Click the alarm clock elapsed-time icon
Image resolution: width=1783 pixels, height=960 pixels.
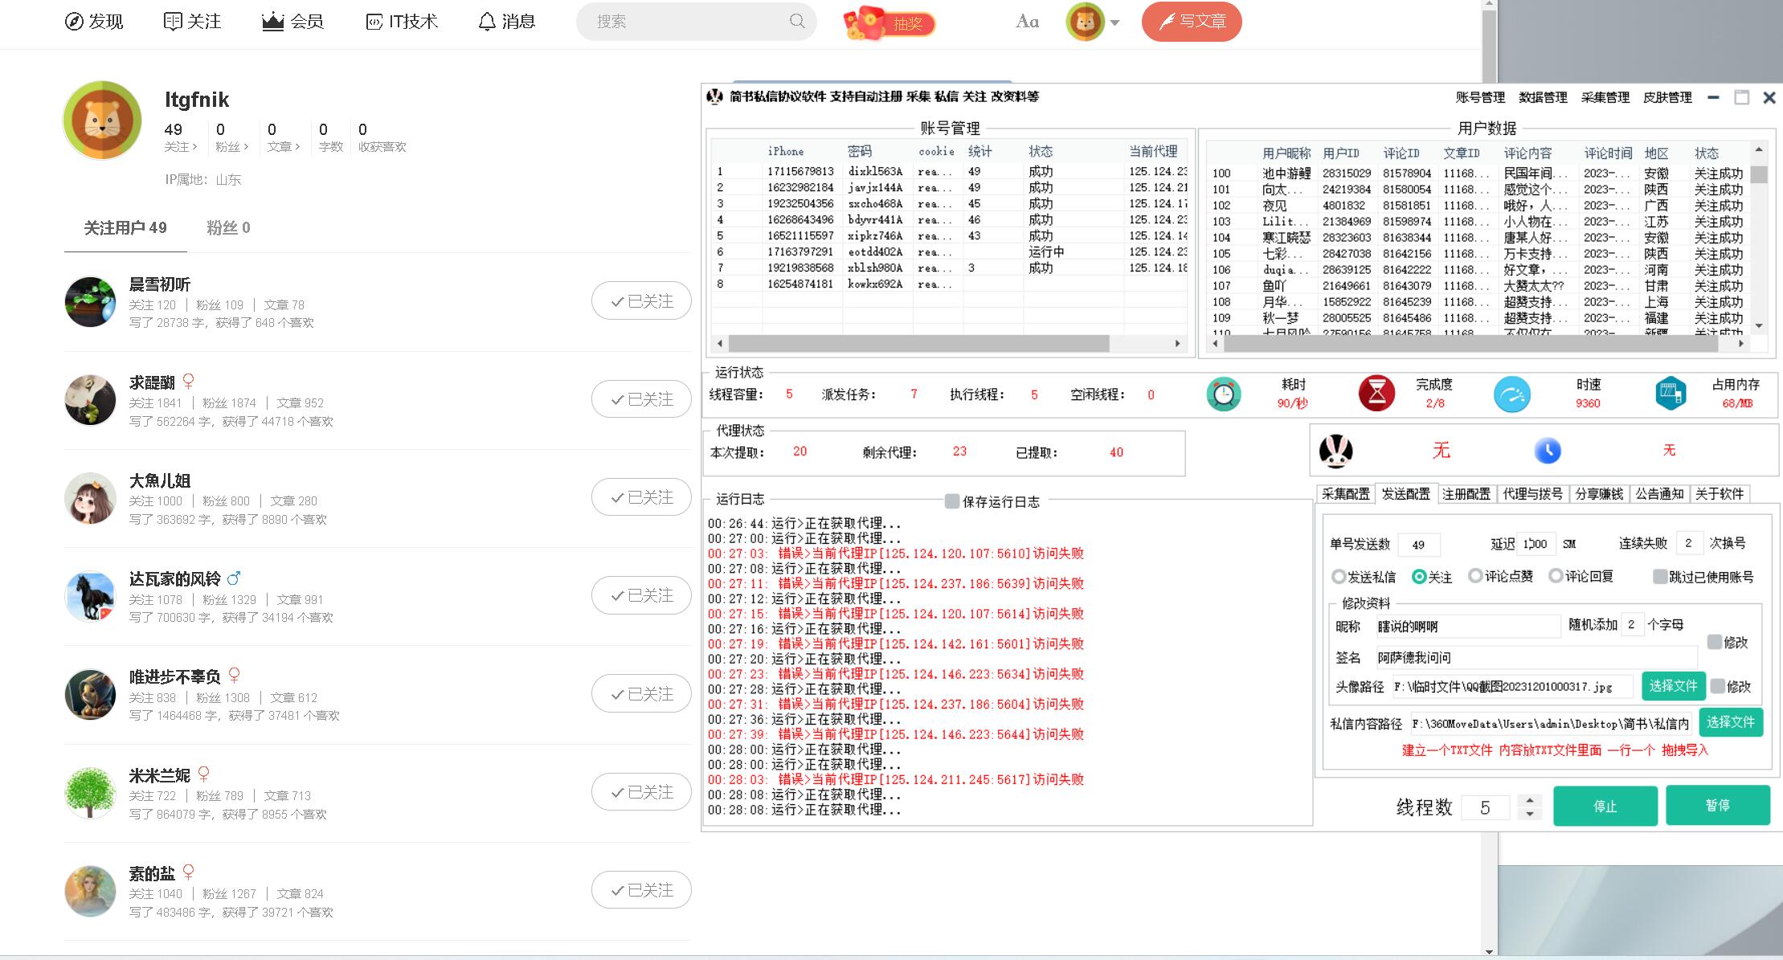pos(1223,394)
